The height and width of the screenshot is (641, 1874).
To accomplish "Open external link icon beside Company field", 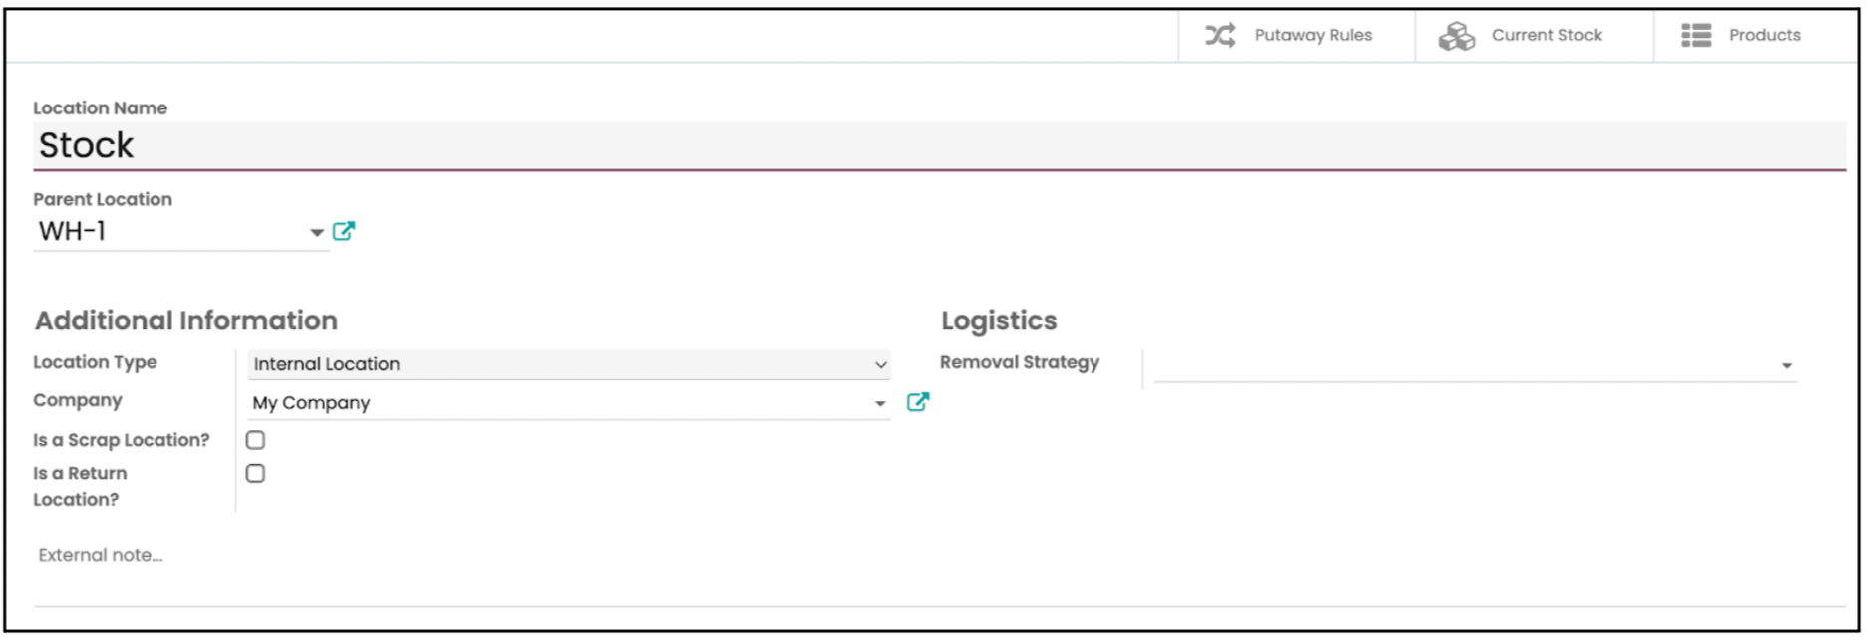I will tap(918, 402).
